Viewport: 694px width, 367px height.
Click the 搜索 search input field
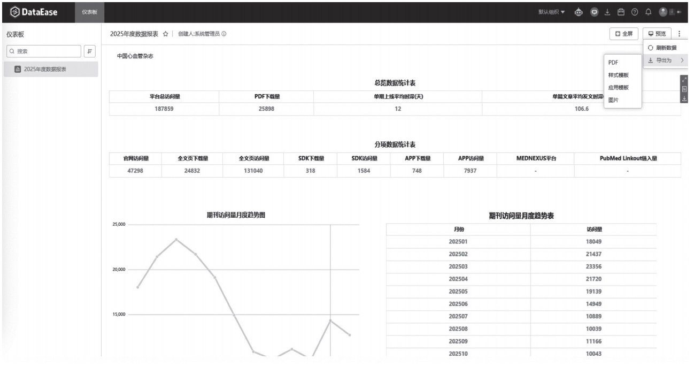(43, 51)
